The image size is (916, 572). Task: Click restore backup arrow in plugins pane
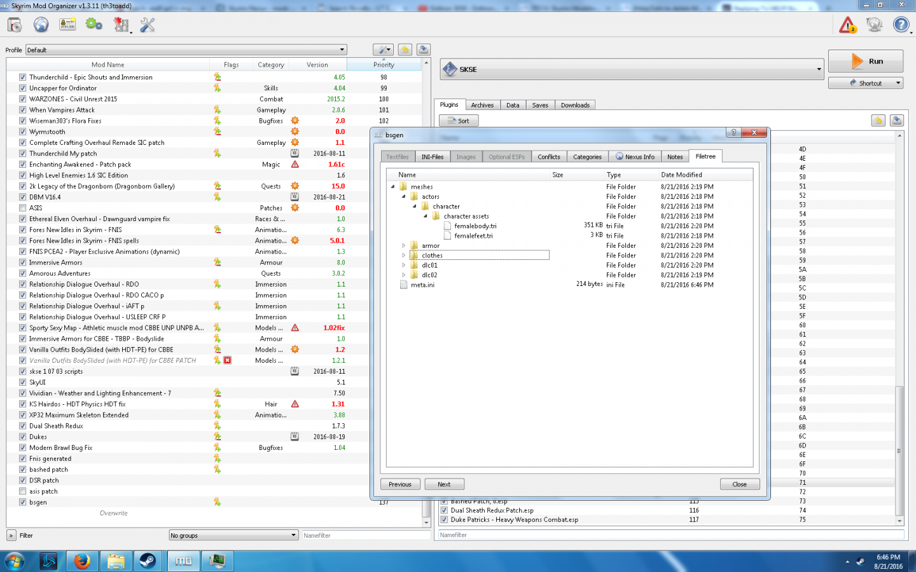coord(878,120)
